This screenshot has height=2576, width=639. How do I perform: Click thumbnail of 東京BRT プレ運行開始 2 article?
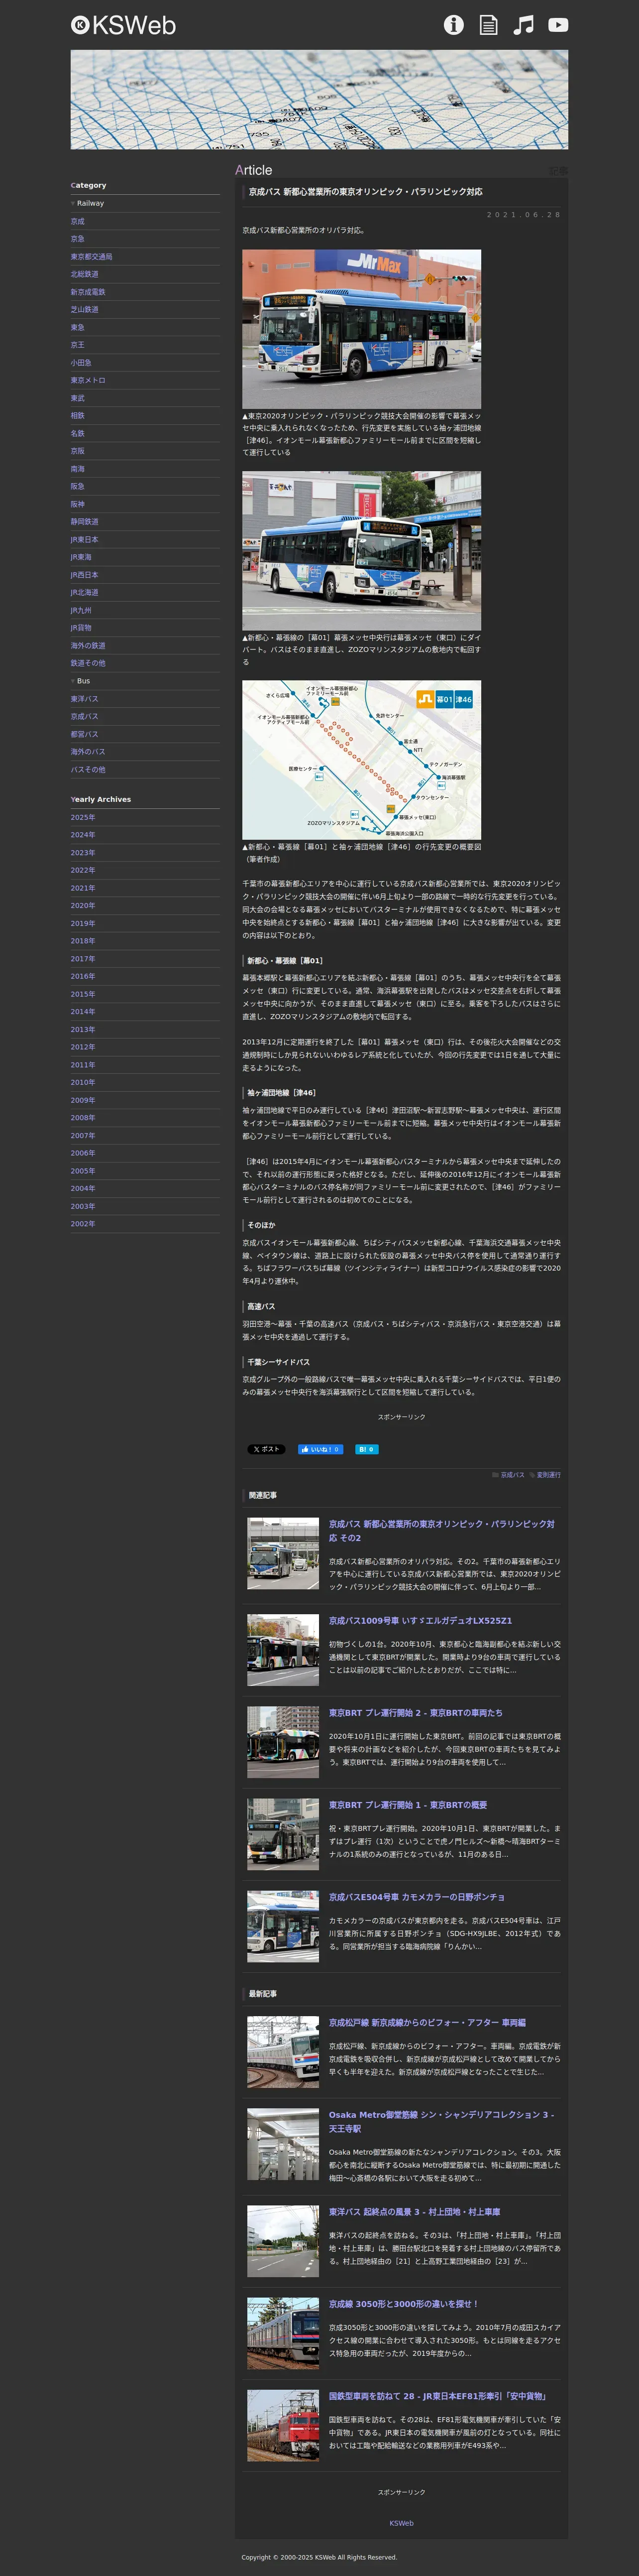(x=284, y=1742)
